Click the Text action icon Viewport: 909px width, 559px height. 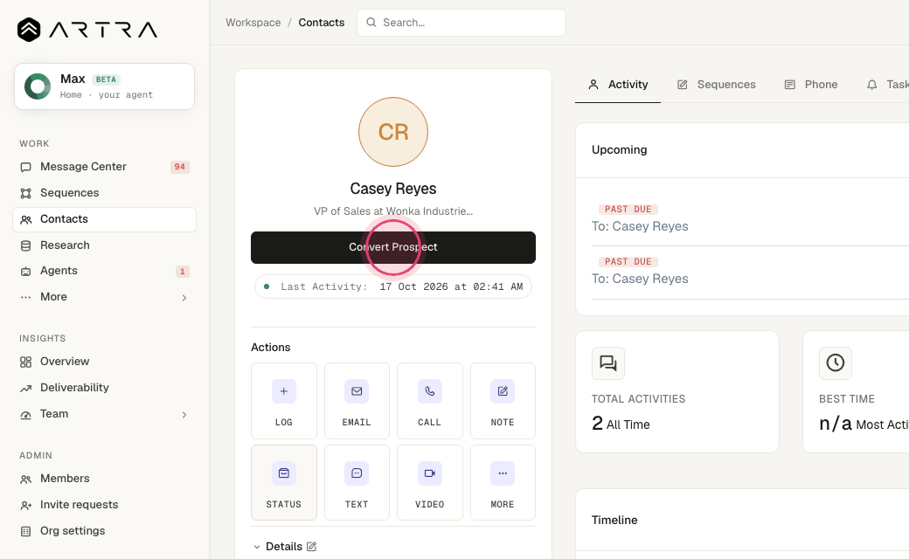(357, 473)
